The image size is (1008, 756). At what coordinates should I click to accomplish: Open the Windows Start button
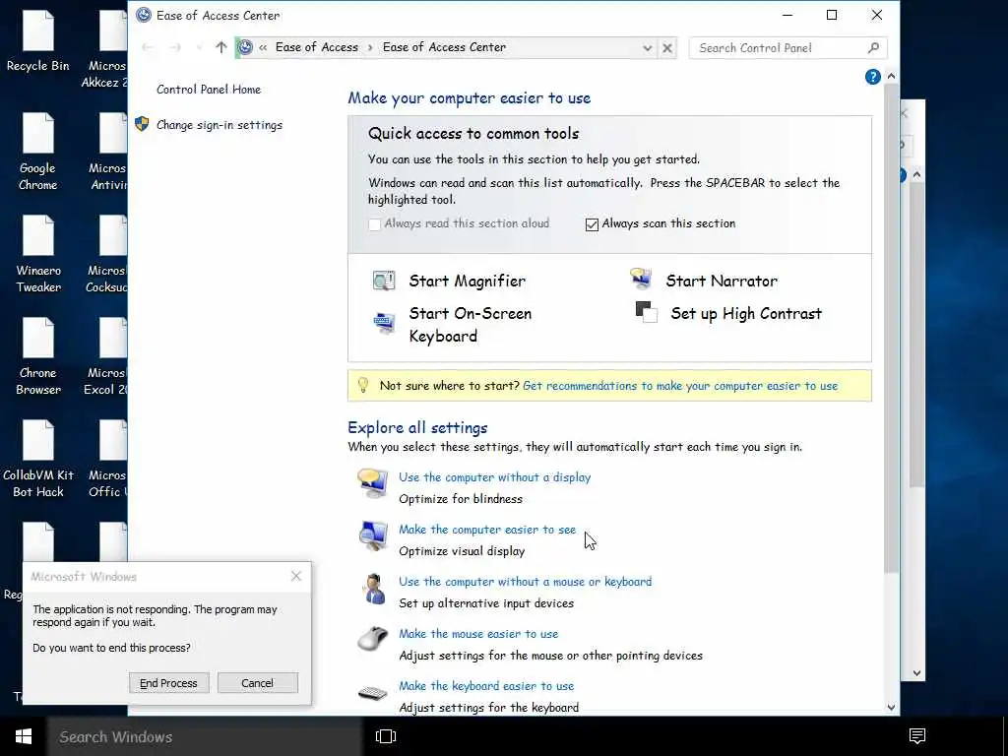(x=24, y=736)
